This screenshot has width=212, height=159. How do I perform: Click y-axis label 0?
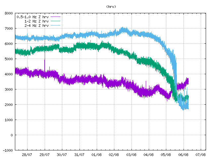pos(12,135)
